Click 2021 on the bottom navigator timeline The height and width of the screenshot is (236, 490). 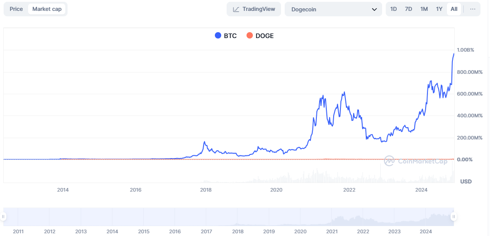[x=332, y=231]
